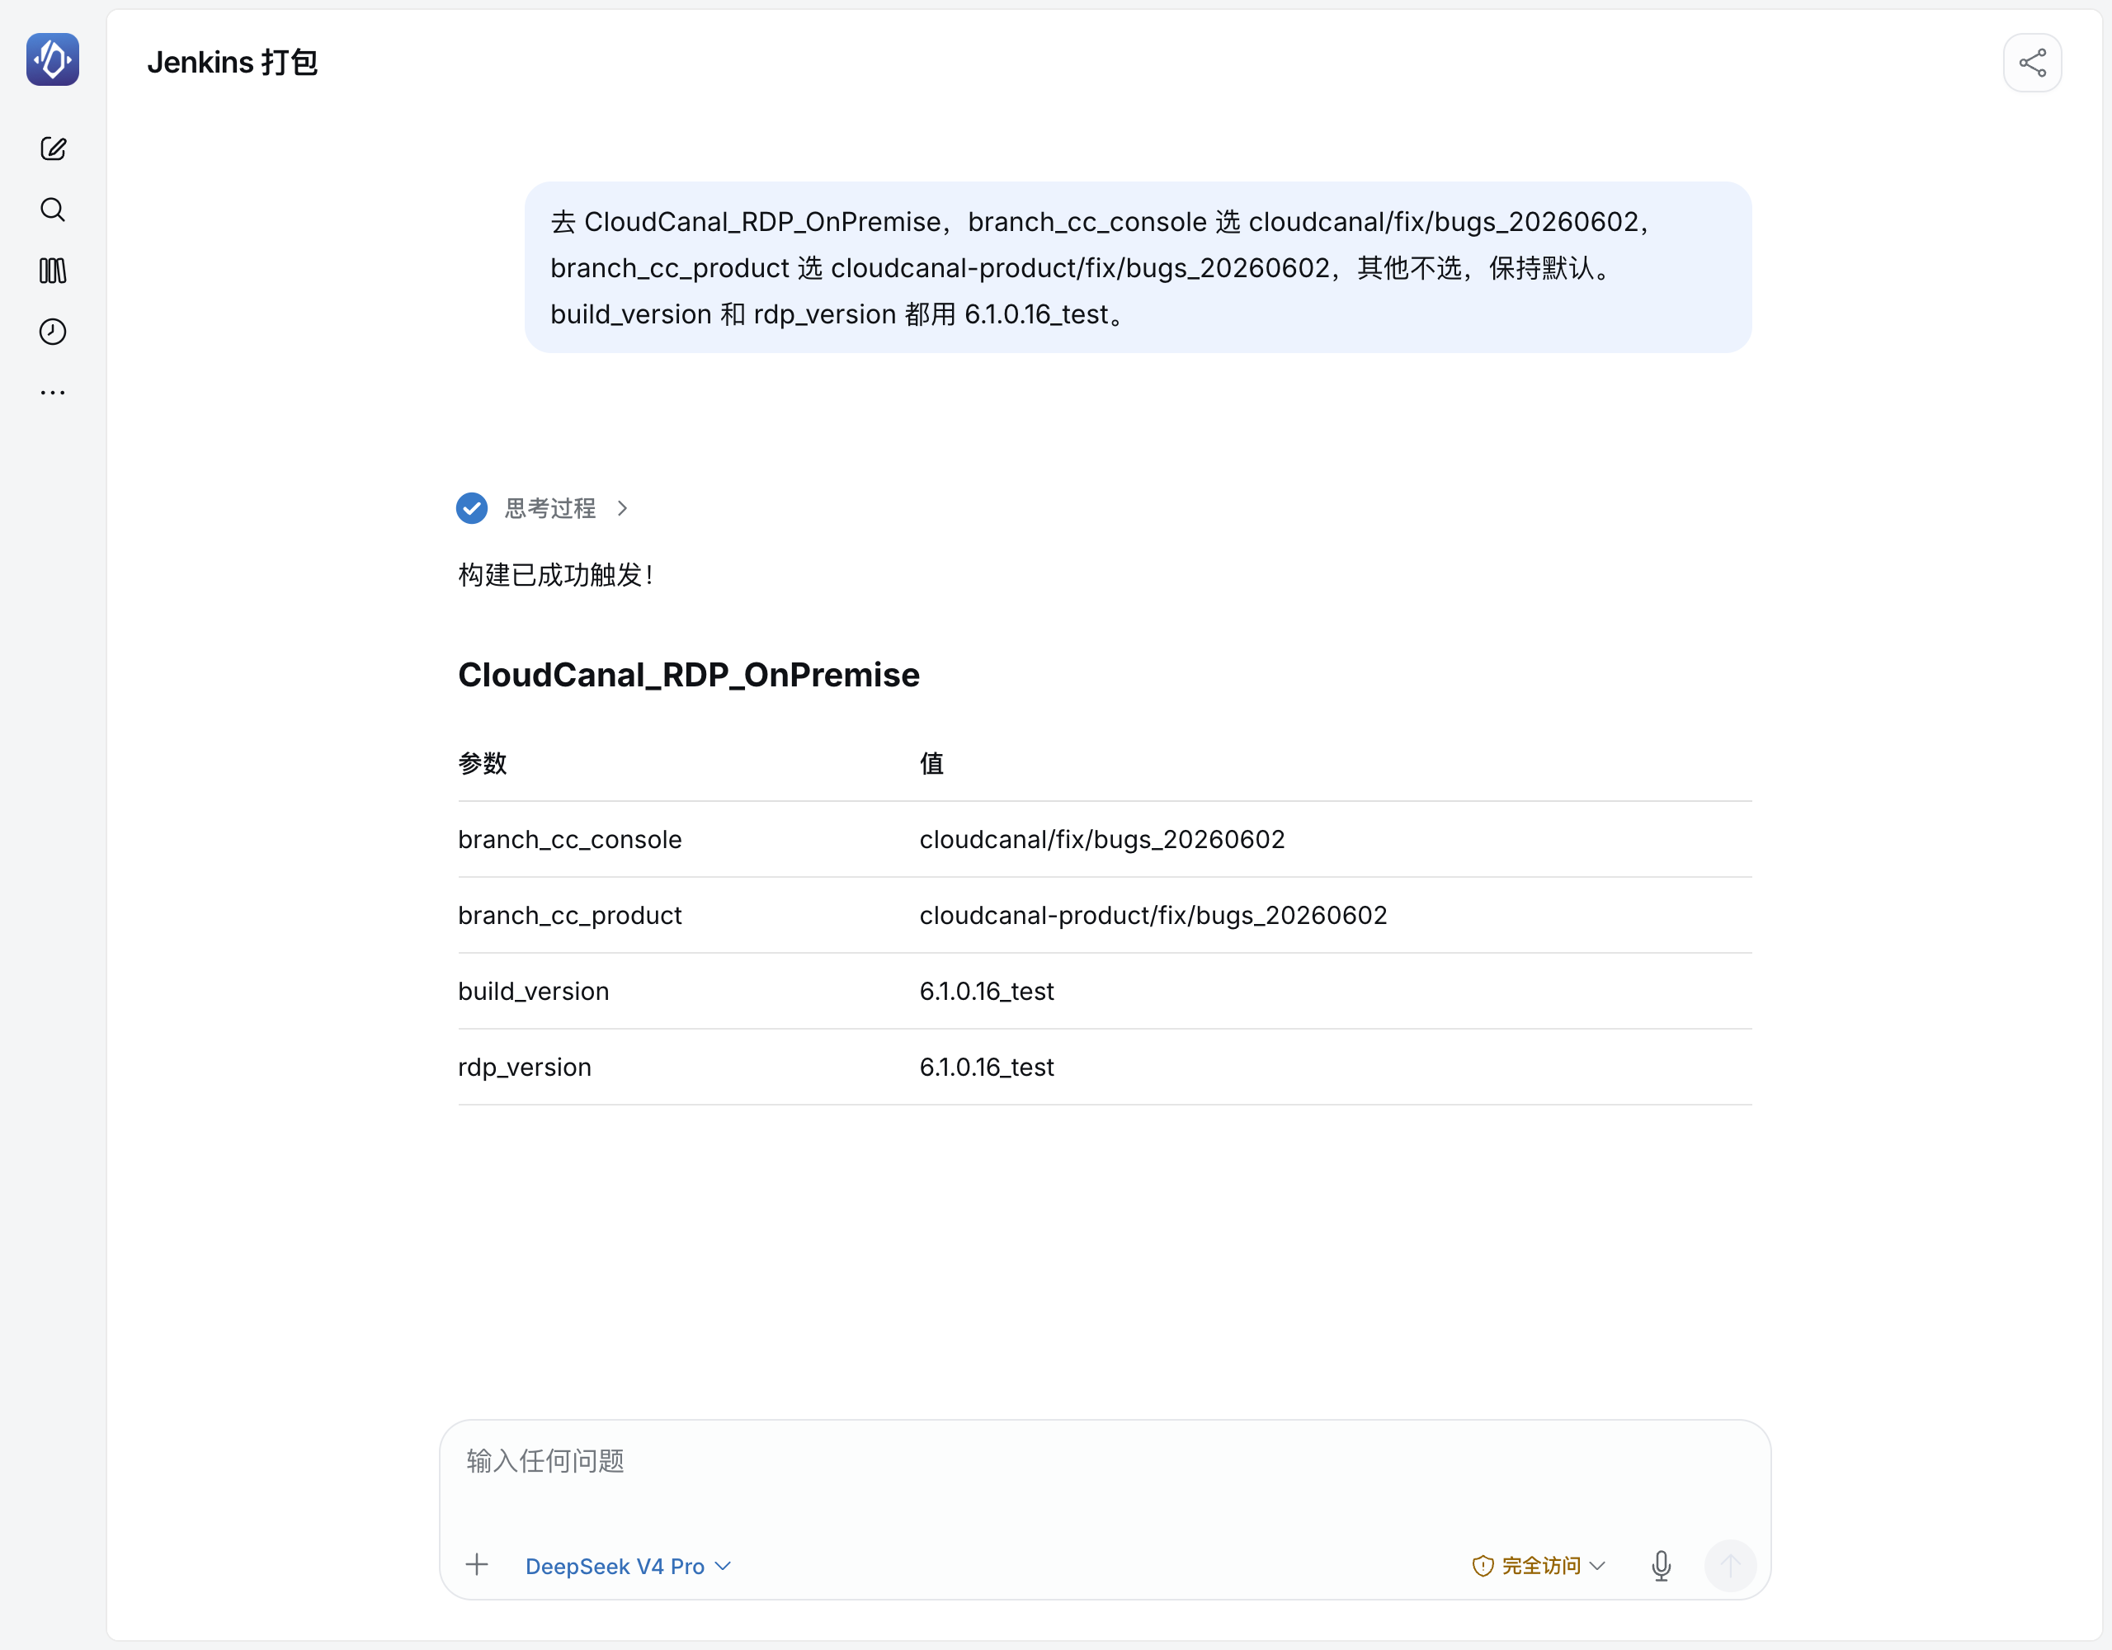Screen dimensions: 2112x1650
Task: Share this Jenkins conversation
Action: tap(2032, 63)
